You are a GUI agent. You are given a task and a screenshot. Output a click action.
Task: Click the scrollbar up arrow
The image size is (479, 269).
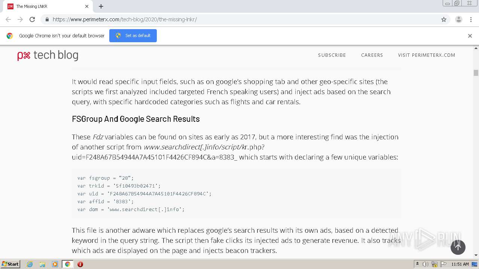pos(476,48)
